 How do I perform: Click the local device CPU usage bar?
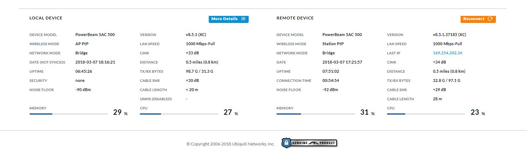click(179, 114)
